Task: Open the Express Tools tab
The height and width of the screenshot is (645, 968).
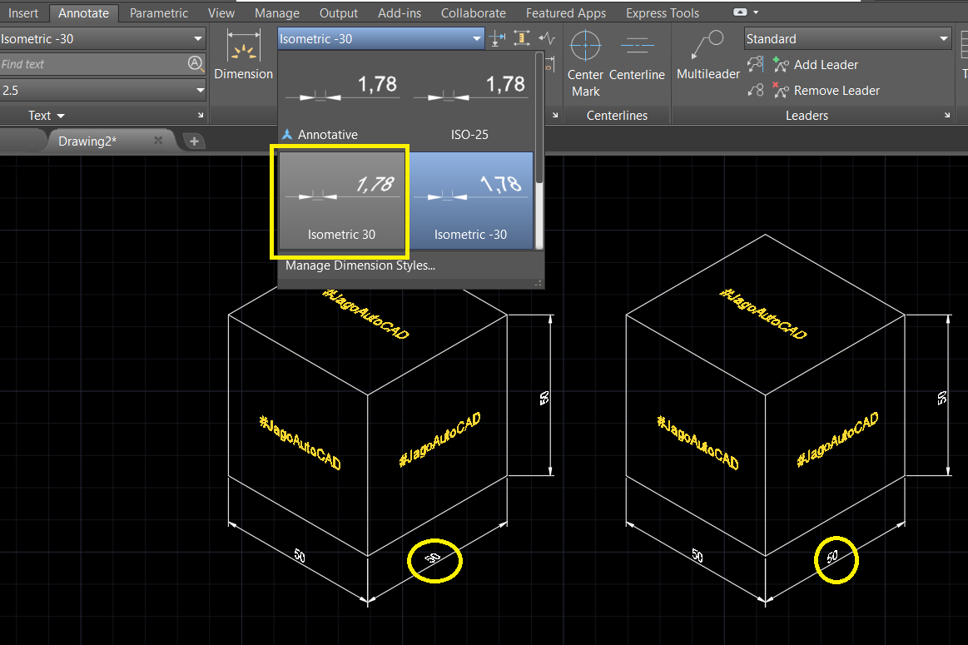Action: point(663,13)
